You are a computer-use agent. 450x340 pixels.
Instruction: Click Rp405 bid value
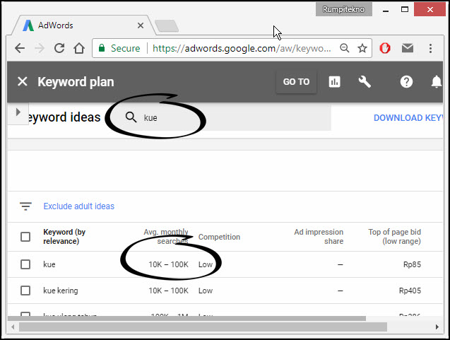pos(410,291)
